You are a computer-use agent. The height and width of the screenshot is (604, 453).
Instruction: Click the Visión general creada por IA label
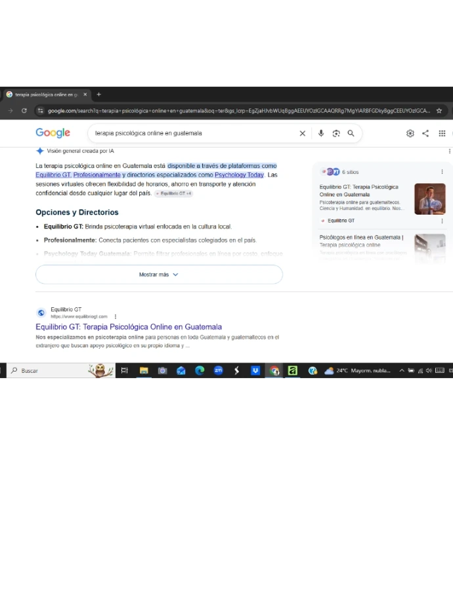(81, 151)
